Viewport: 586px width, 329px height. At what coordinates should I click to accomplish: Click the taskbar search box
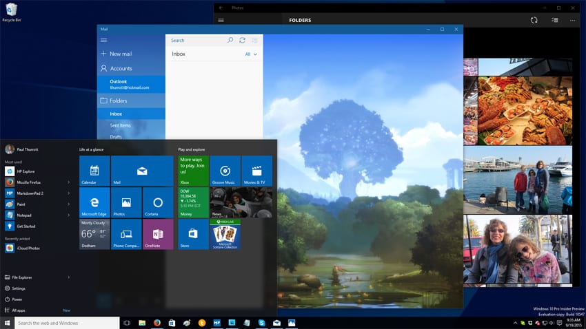point(67,323)
